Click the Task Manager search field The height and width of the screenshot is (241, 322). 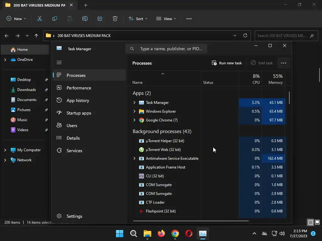pyautogui.click(x=166, y=49)
